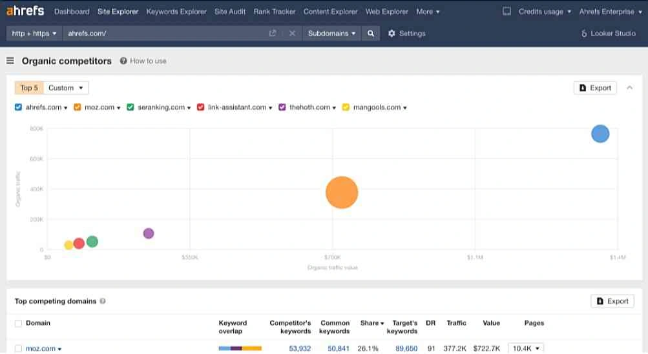Open the Ahrefs Enterprise account menu
Screen dimensions: 648x354
coord(611,12)
